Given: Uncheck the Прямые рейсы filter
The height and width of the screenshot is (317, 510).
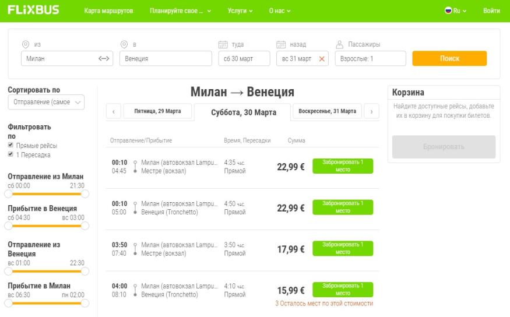Looking at the screenshot, I should click(10, 145).
